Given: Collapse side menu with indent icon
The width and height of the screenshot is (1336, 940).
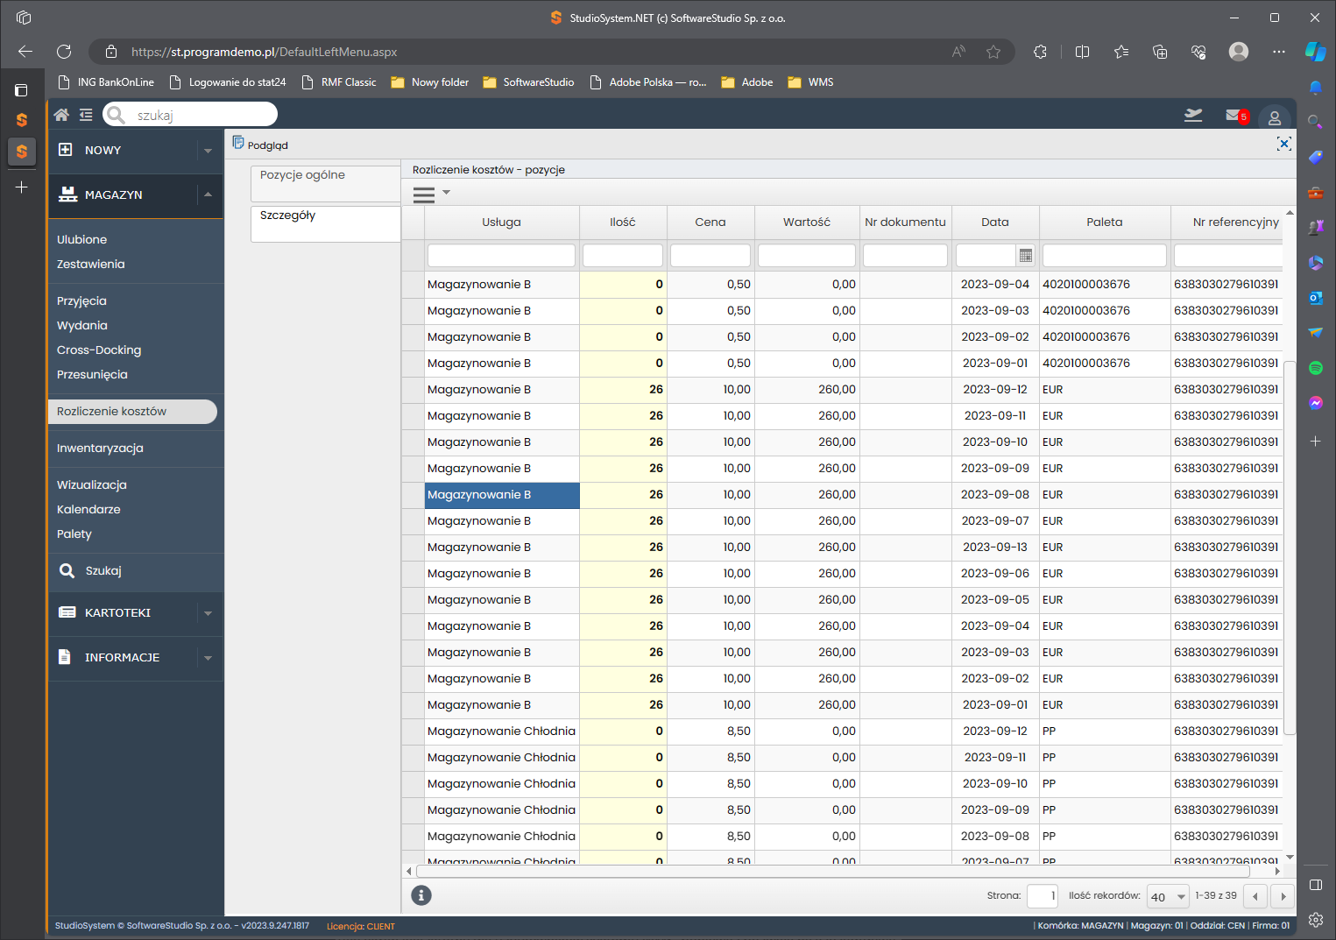Looking at the screenshot, I should point(86,115).
